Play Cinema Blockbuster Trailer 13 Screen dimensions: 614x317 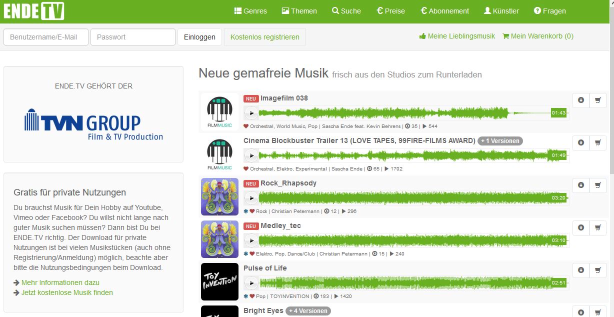tap(251, 155)
